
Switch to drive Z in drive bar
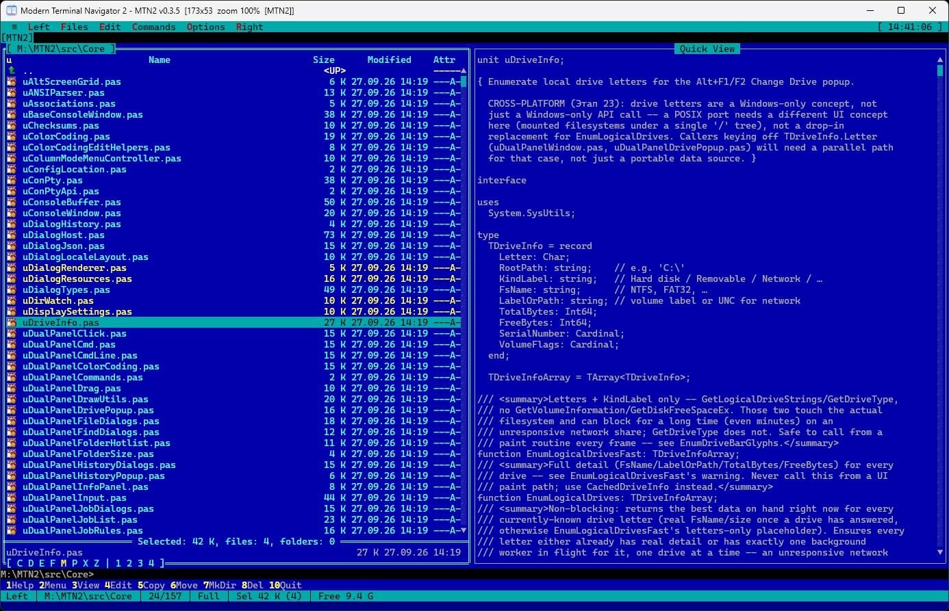coord(97,563)
